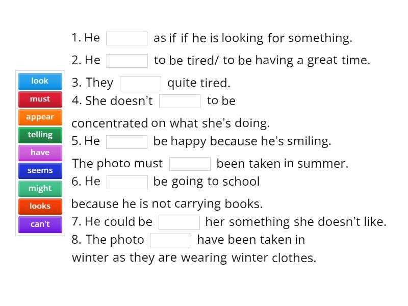
Task: Select the blue 'look' word tile
Action: click(40, 81)
